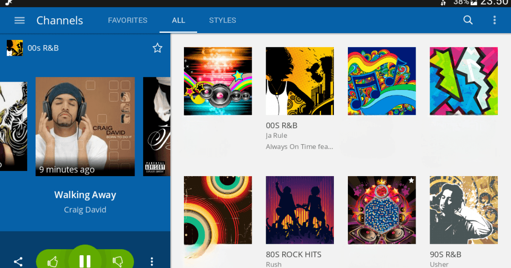Open the Ja Rule 00S R&B channel tile

click(x=300, y=81)
